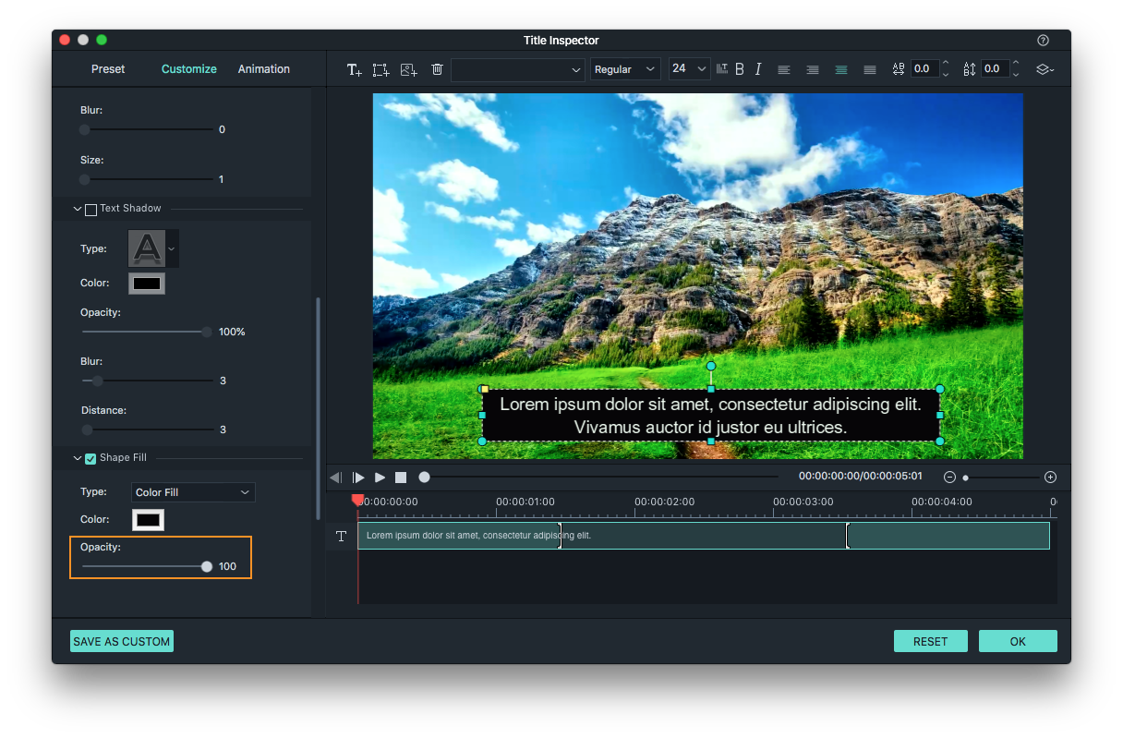Viewport: 1123px width, 738px height.
Task: Click the RESET button
Action: [x=930, y=642]
